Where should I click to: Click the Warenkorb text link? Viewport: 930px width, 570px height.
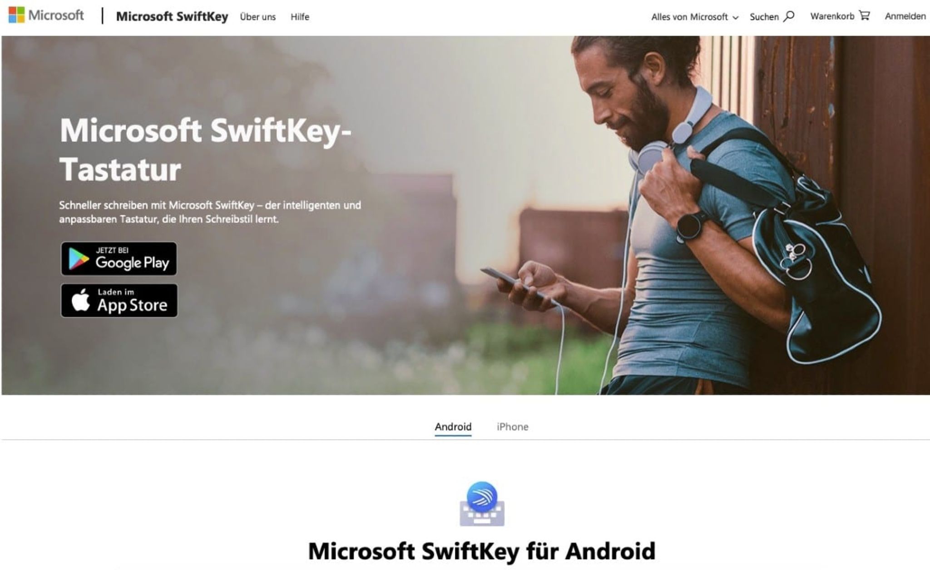coord(832,16)
